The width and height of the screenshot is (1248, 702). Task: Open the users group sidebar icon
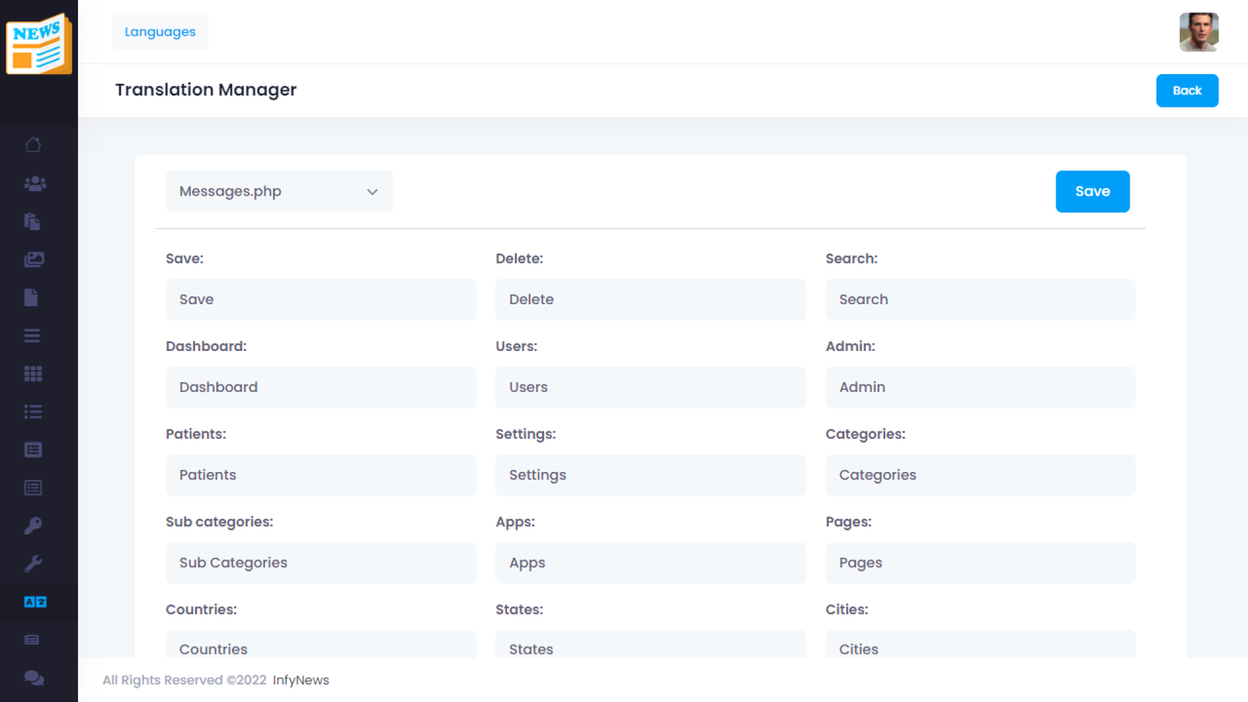34,183
